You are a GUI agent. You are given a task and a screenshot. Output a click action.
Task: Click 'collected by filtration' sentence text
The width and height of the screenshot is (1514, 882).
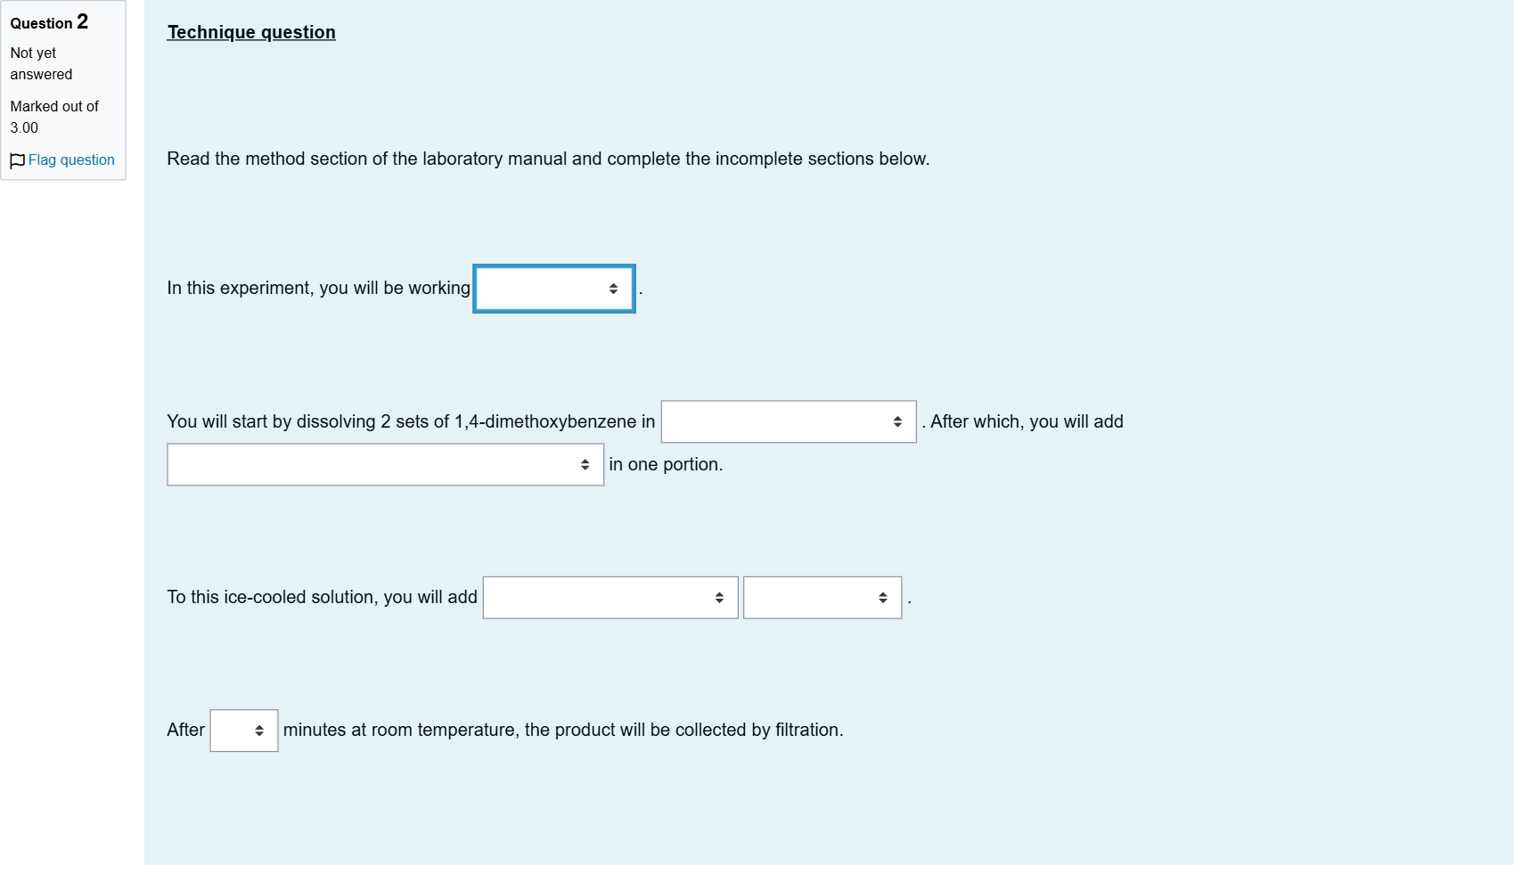click(563, 730)
